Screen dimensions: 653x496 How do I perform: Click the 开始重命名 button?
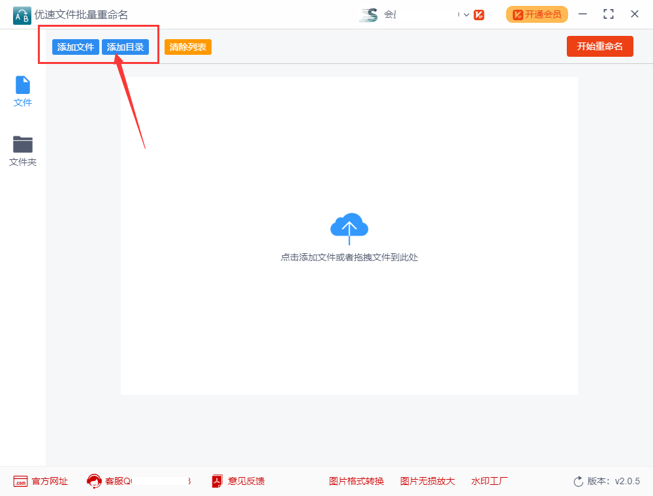tap(599, 46)
